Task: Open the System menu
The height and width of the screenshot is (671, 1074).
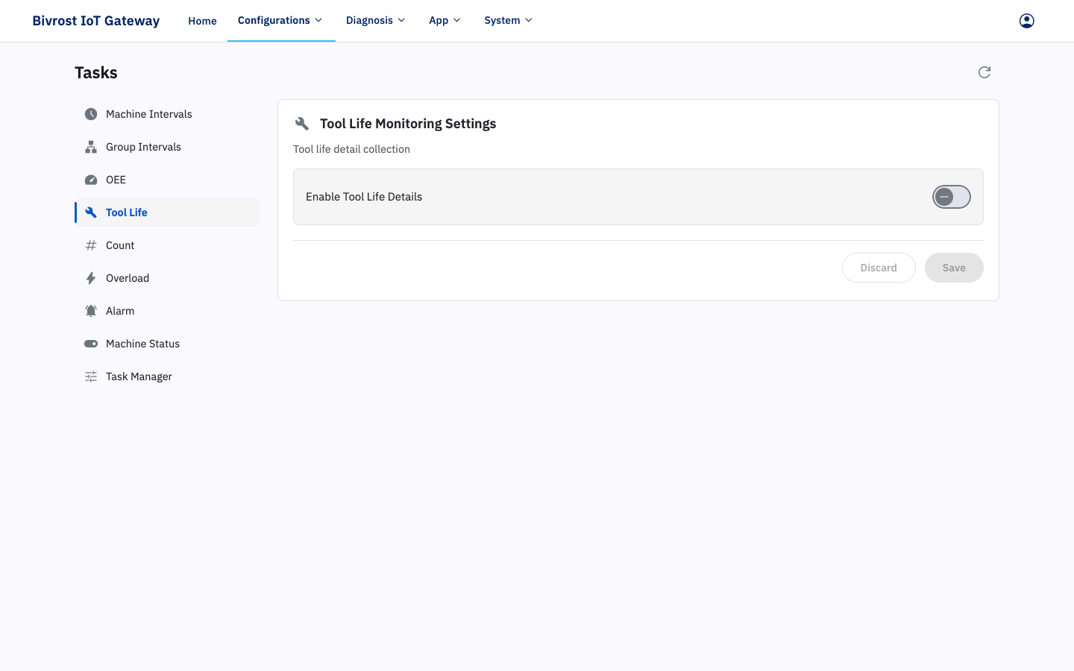Action: 509,20
